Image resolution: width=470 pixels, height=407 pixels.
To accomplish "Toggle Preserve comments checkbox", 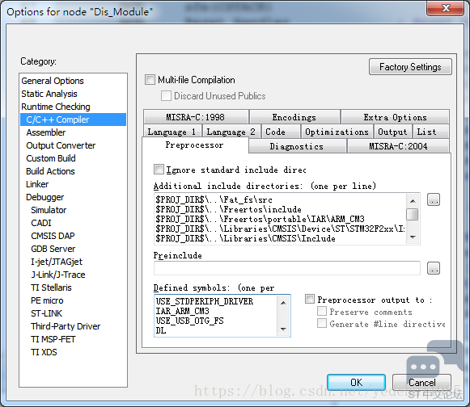I will [322, 311].
